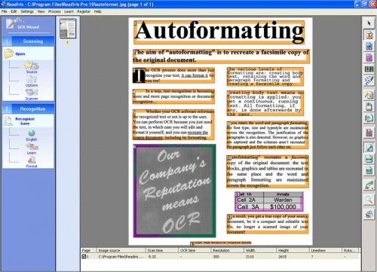
Task: Open the Process menu
Action: 54,11
